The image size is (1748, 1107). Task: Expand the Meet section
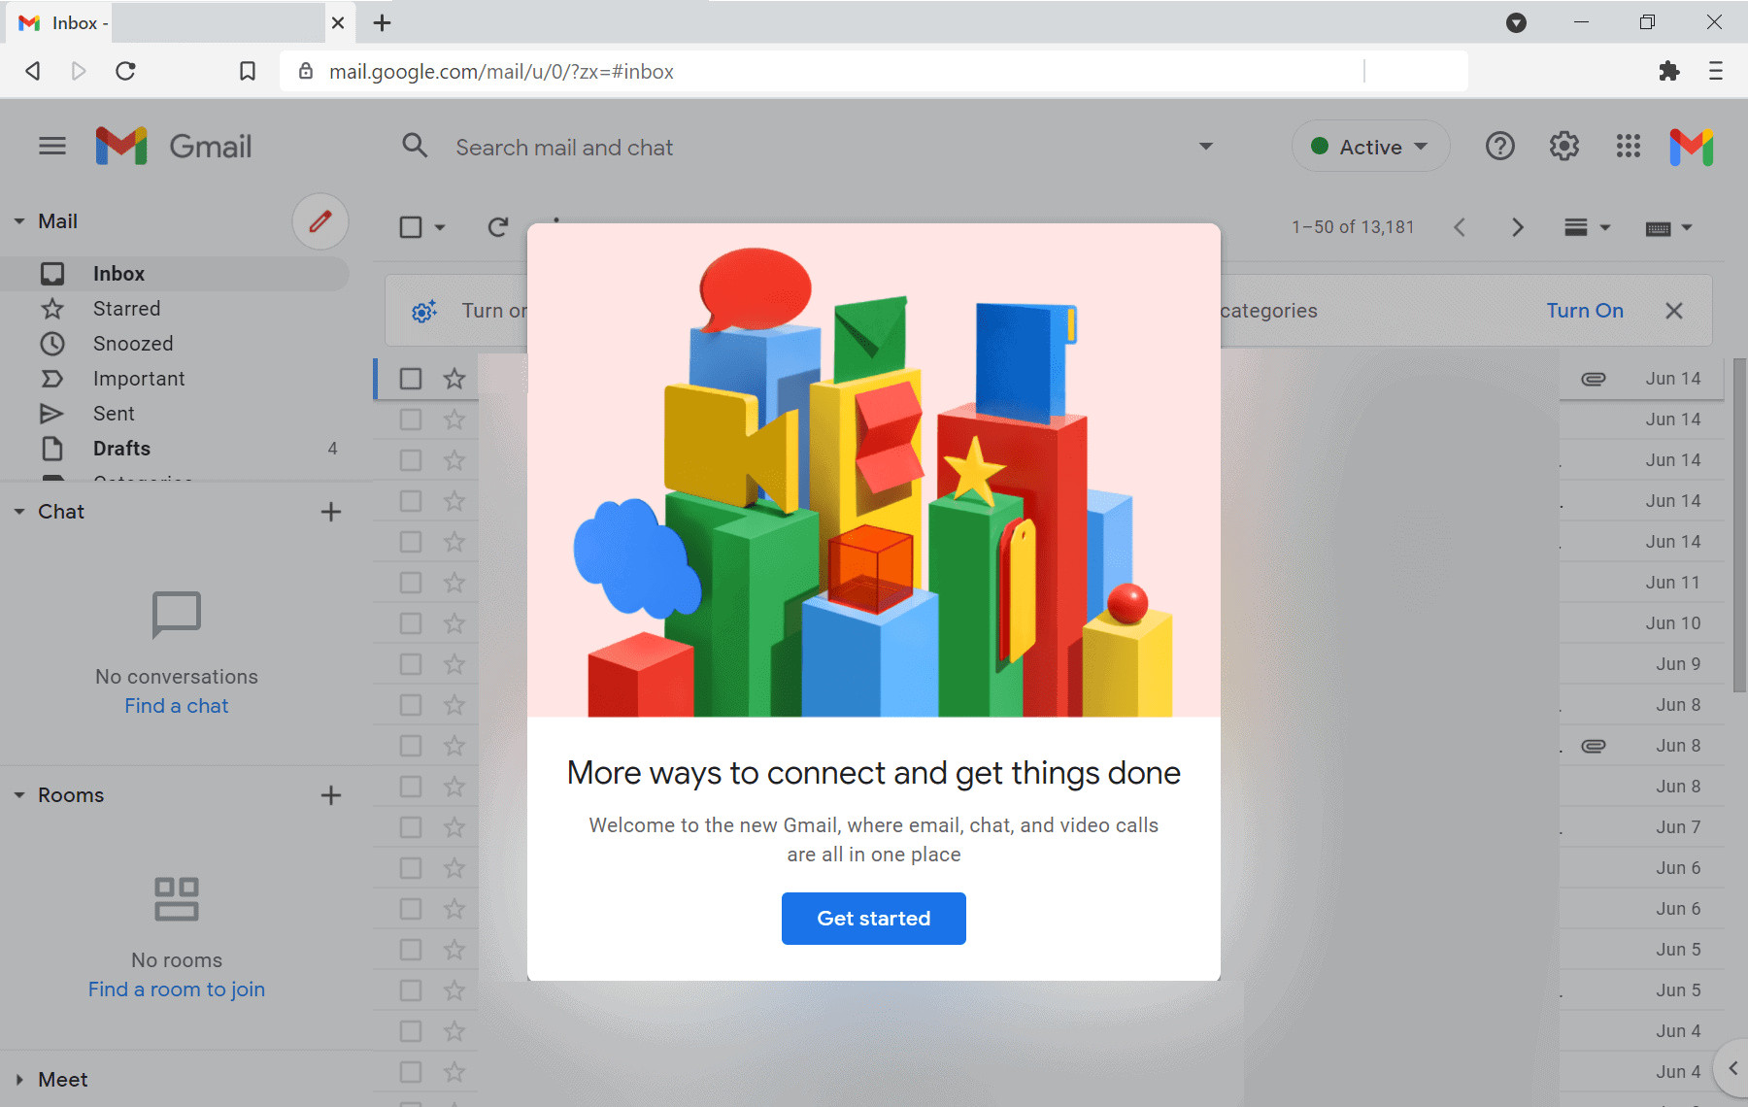coord(19,1080)
